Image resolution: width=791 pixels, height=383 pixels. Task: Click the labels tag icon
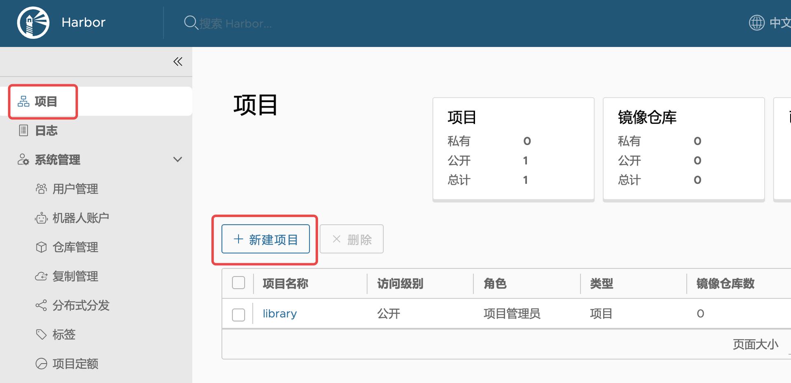pyautogui.click(x=41, y=334)
